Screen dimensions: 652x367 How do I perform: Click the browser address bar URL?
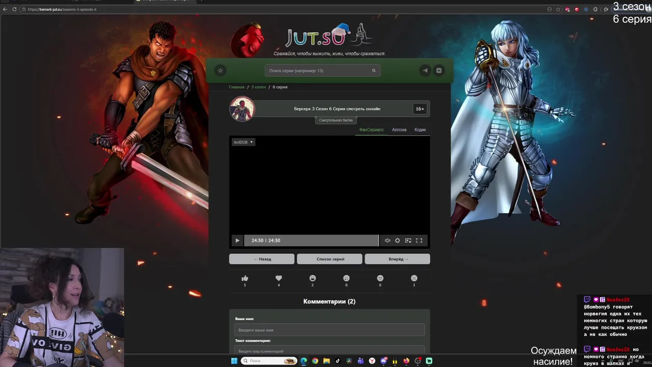click(62, 9)
